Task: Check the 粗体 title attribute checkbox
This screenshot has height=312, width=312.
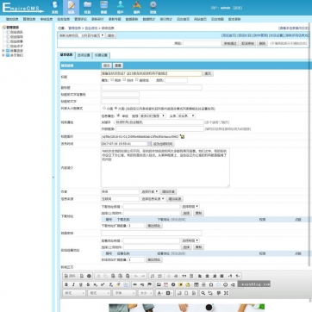Action: pos(112,80)
